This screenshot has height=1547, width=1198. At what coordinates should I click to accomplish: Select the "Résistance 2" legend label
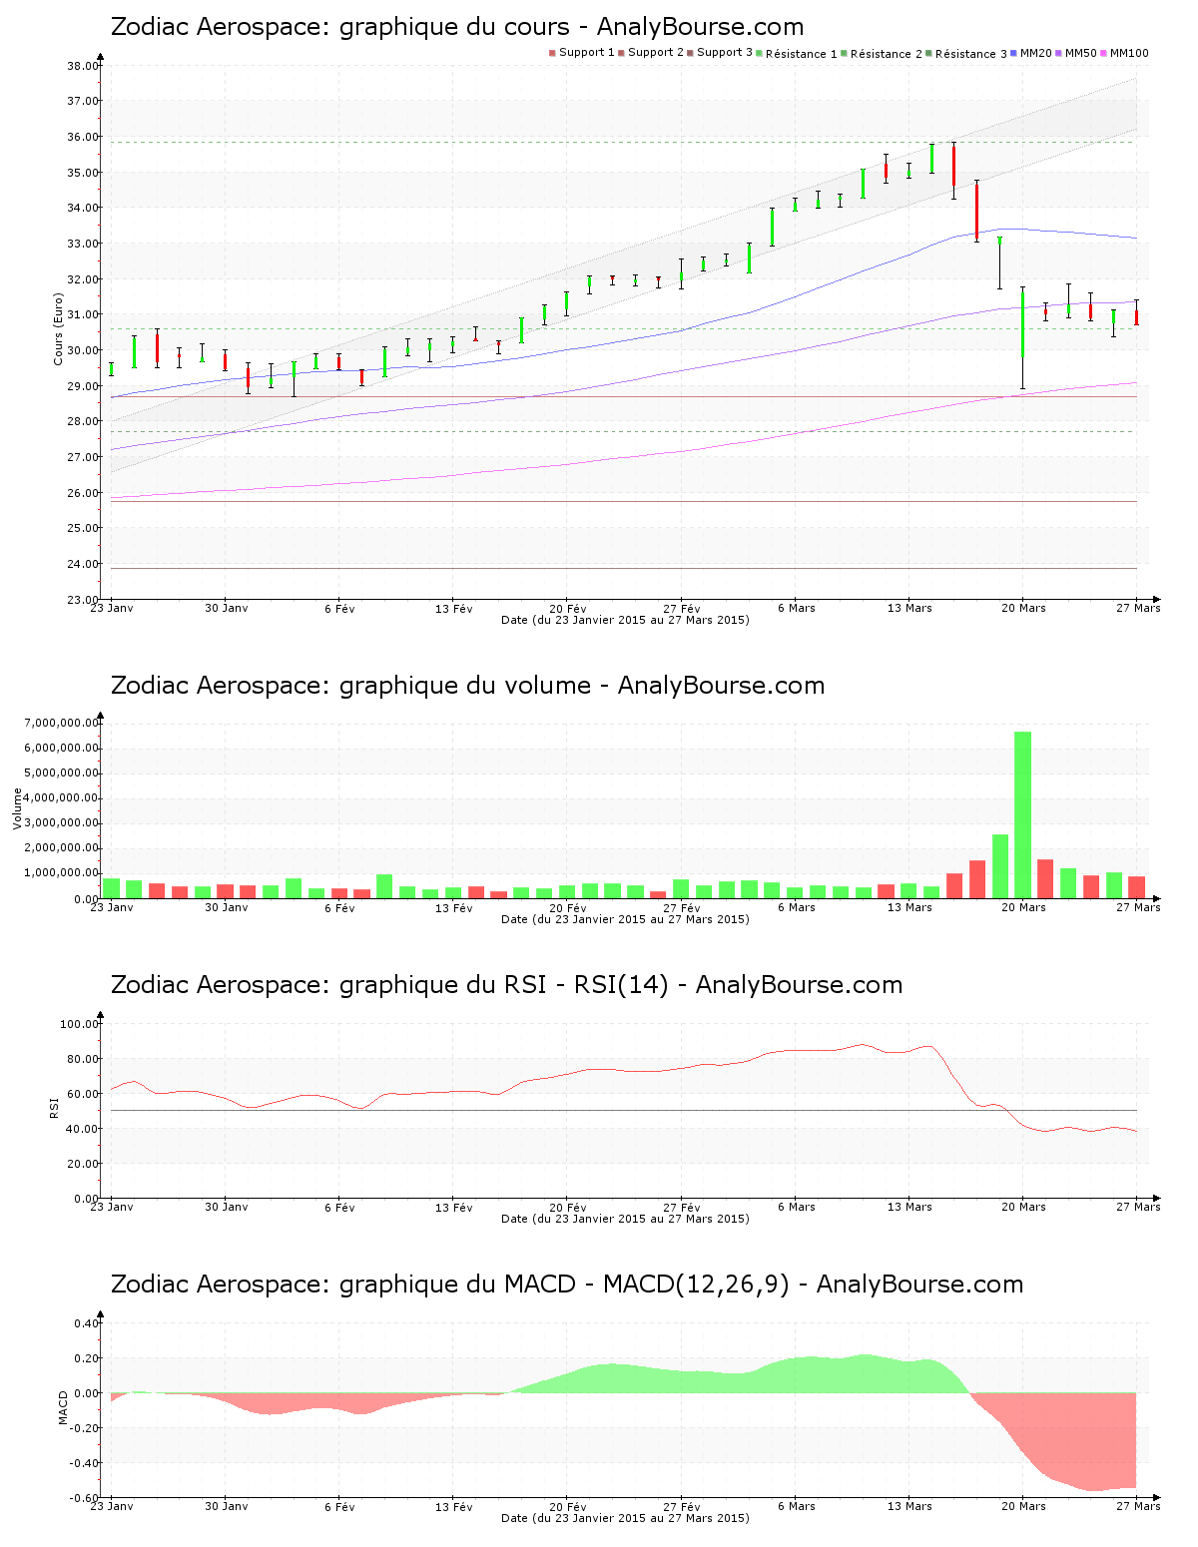point(887,54)
